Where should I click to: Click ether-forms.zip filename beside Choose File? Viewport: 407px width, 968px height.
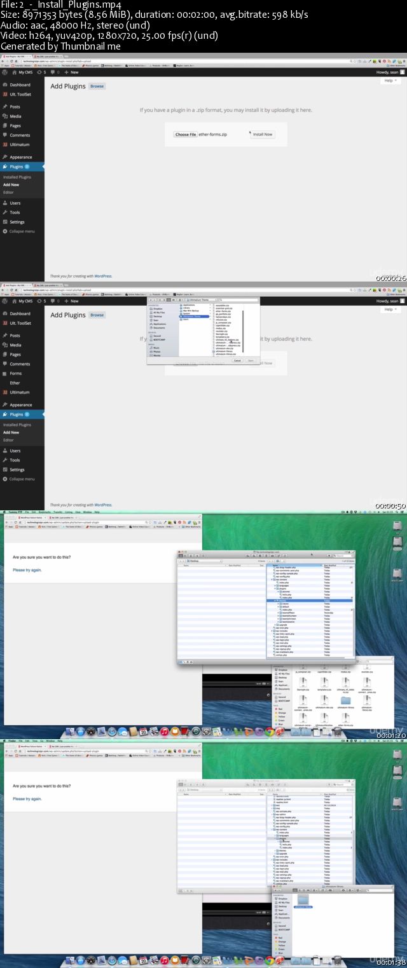click(213, 134)
